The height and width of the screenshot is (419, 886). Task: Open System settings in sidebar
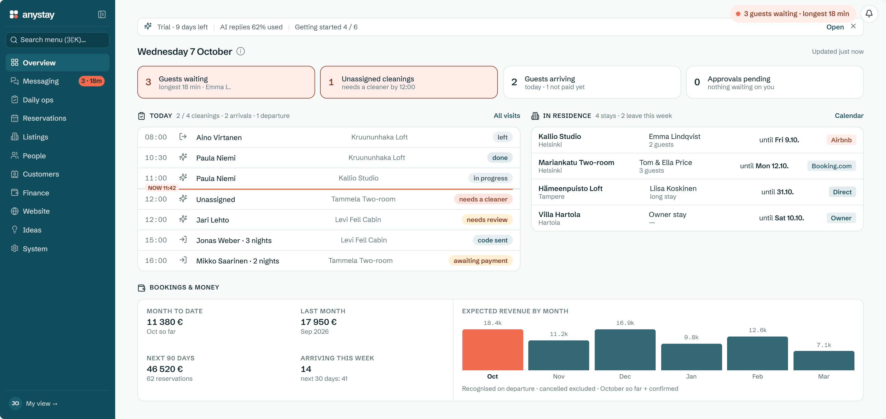57,249
